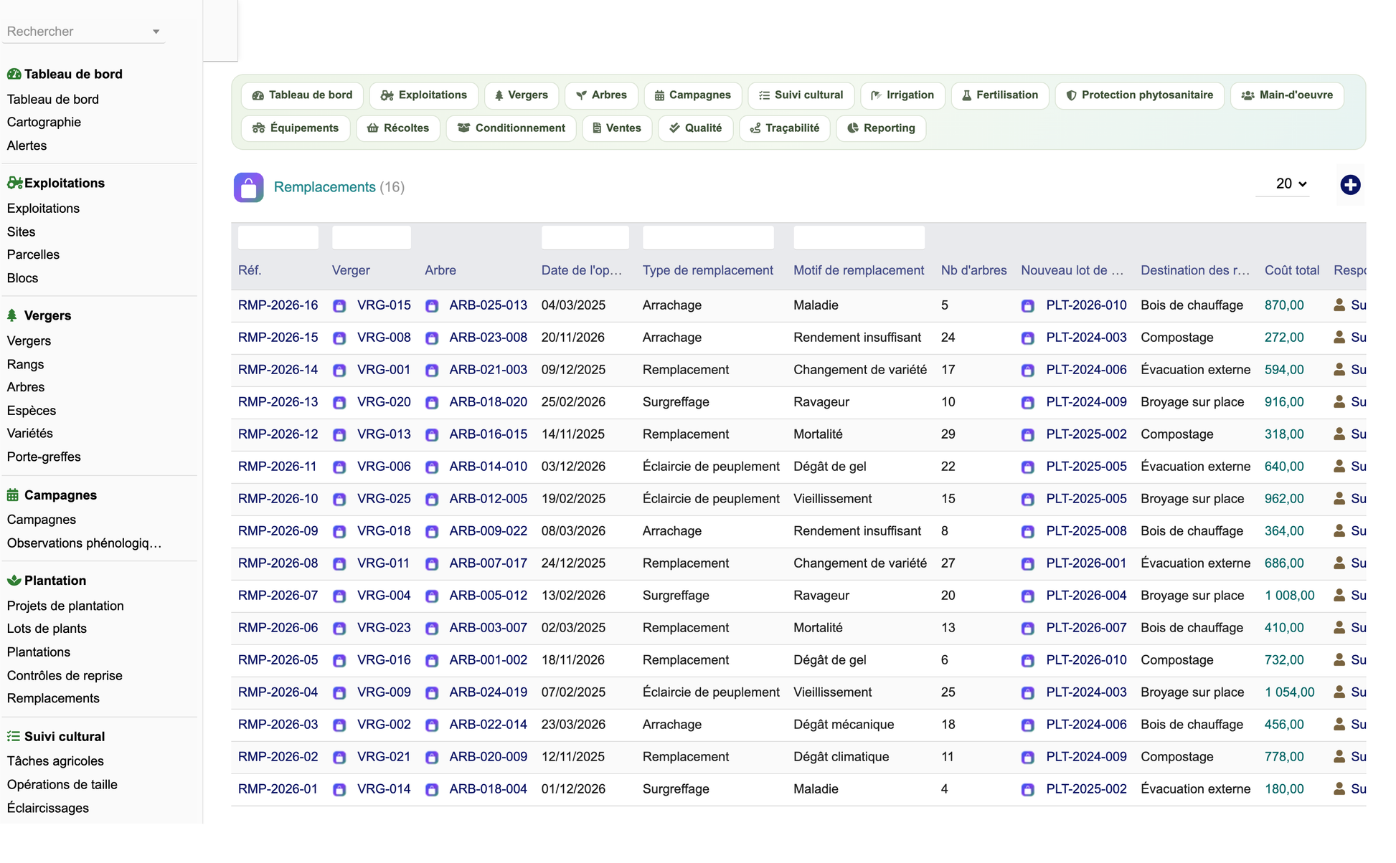The image size is (1396, 863).
Task: Expand the Rechercher search dropdown arrow
Action: (x=156, y=32)
